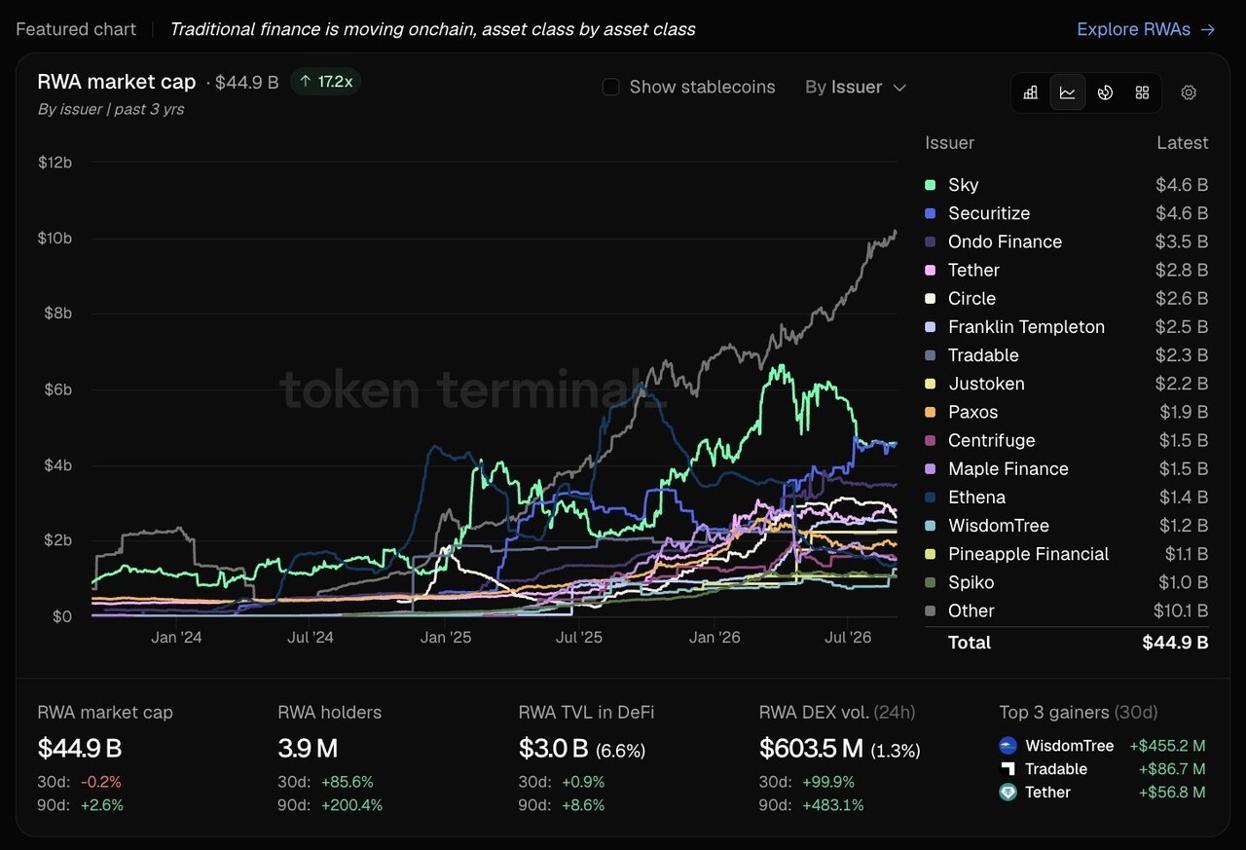Click the Other legend color swatch
This screenshot has width=1246, height=850.
931,610
